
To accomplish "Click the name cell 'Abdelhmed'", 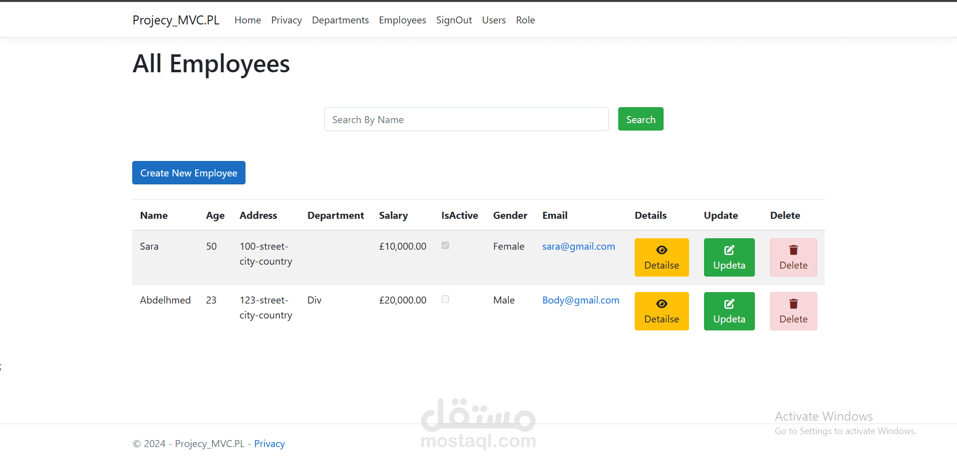I will [165, 300].
